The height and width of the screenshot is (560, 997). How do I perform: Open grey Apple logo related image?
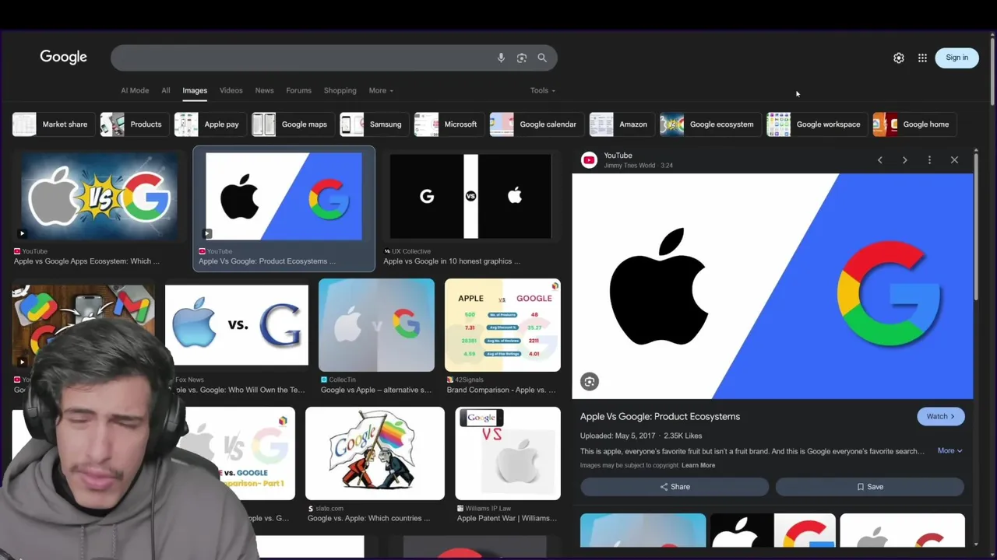tap(902, 531)
